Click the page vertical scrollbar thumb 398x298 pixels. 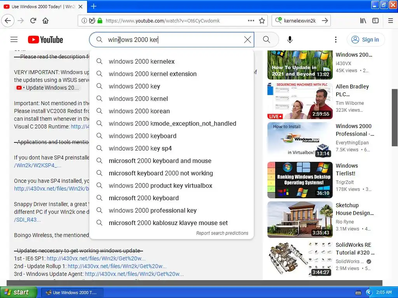click(x=395, y=118)
